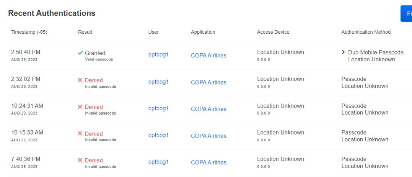
Task: Click the Access Device column header
Action: [273, 32]
